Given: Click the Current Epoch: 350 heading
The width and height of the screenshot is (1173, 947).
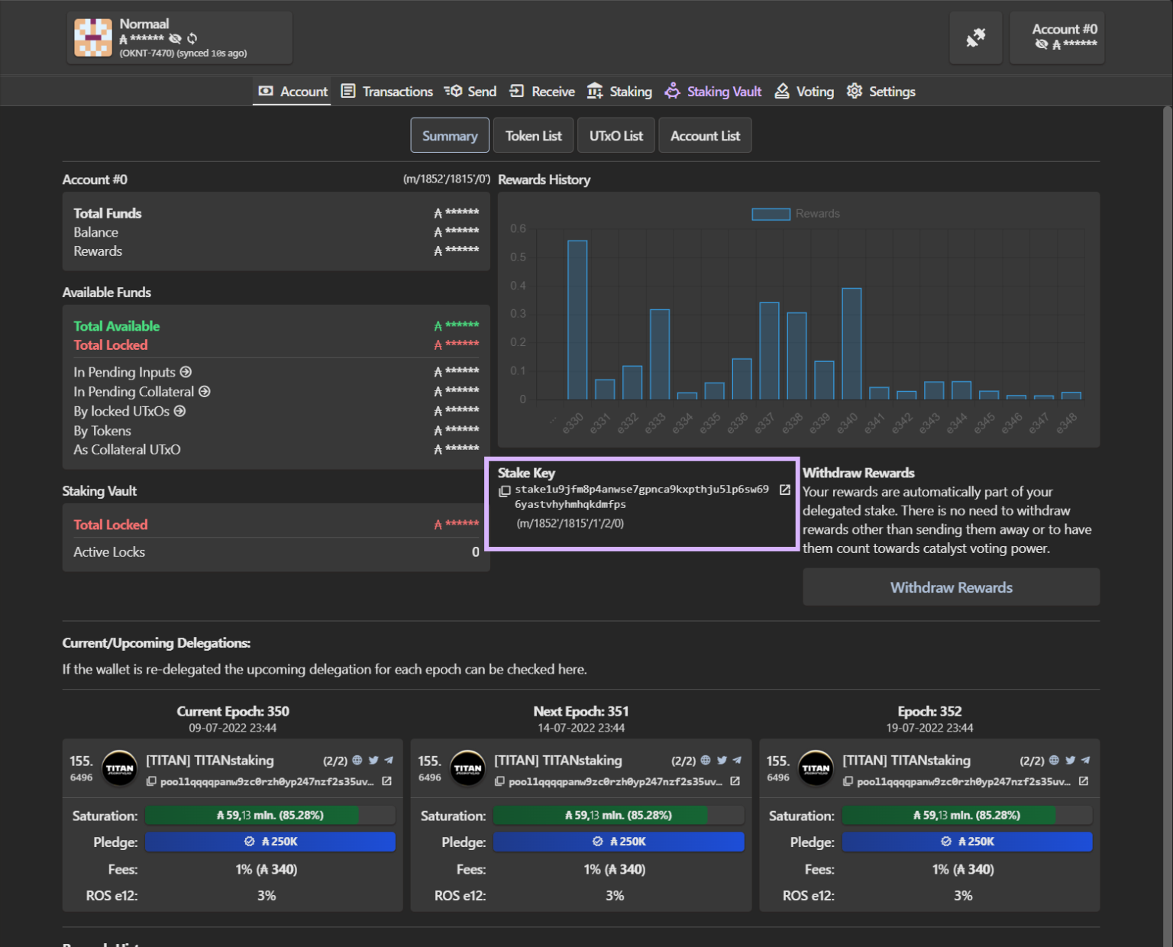Looking at the screenshot, I should 233,711.
